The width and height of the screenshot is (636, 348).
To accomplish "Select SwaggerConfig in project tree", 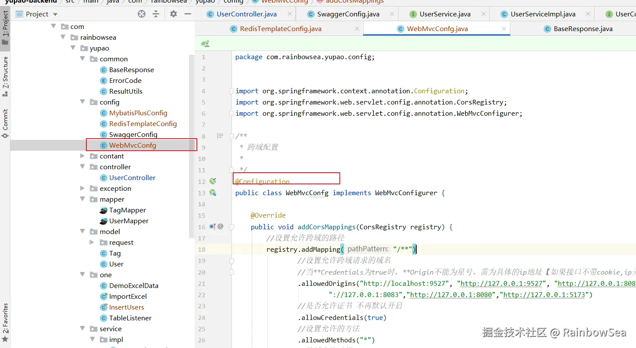I will [133, 134].
